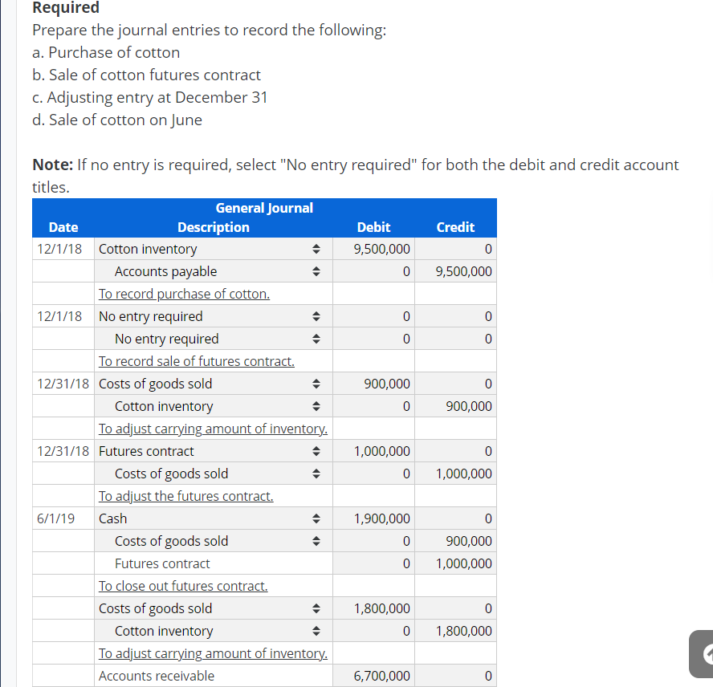Viewport: 713px width, 687px height.
Task: Click the 1,900,000 Cash debit field
Action: tap(374, 518)
